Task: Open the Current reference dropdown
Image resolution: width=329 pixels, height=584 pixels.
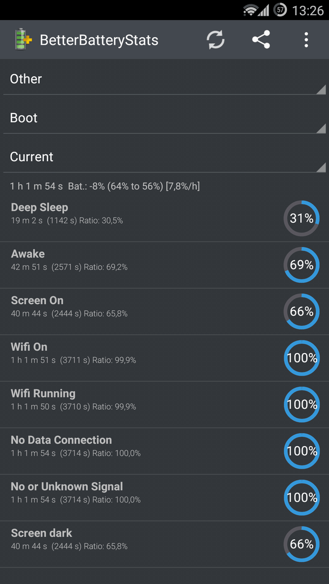Action: (164, 157)
